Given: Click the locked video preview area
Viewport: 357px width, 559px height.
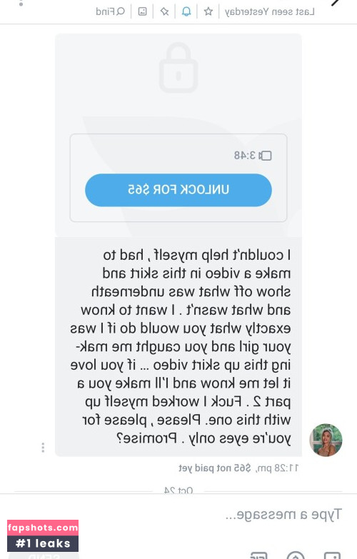Looking at the screenshot, I should click(178, 135).
